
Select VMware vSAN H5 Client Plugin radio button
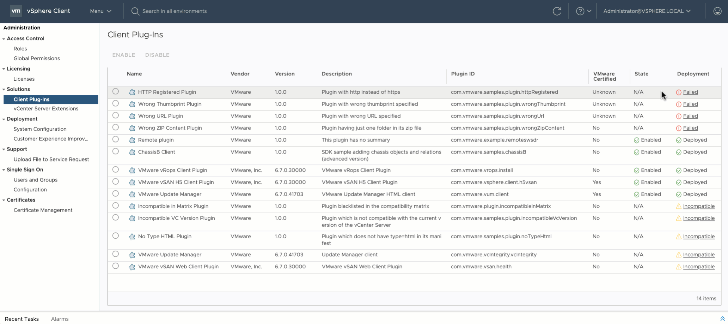116,182
